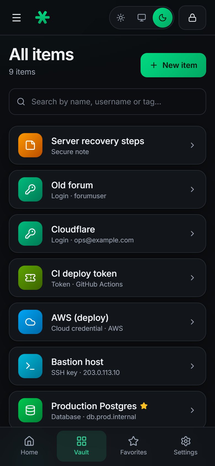Image resolution: width=215 pixels, height=466 pixels.
Task: Click the All items heading
Action: pos(42,54)
